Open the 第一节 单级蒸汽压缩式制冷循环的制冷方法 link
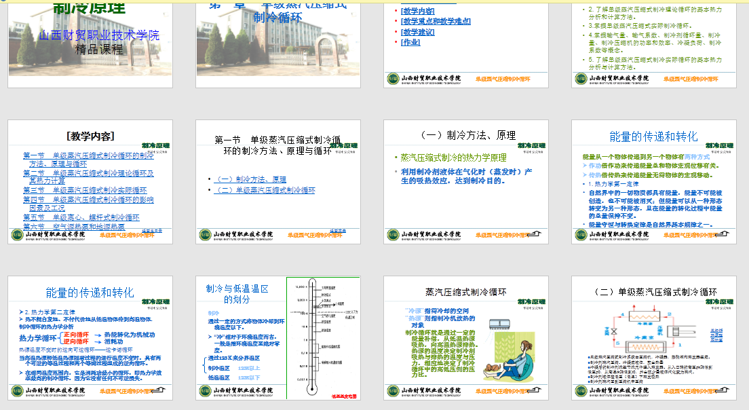Viewport: 749px width, 410px height. [x=88, y=160]
